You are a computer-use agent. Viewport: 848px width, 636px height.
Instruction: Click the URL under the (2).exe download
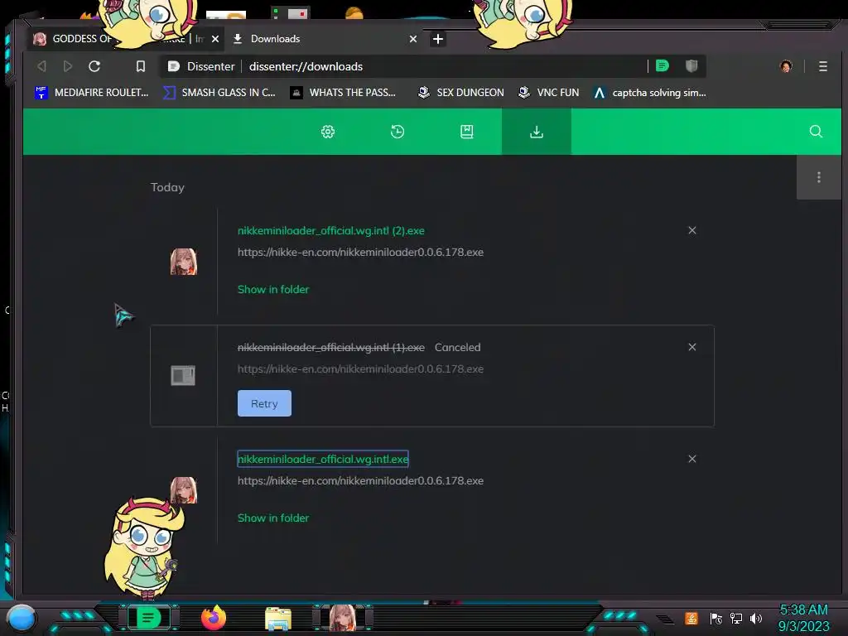pyautogui.click(x=361, y=252)
